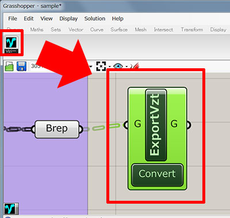This screenshot has height=218, width=230.
Task: Click the ExportVzt G input grip
Action: pyautogui.click(x=126, y=125)
